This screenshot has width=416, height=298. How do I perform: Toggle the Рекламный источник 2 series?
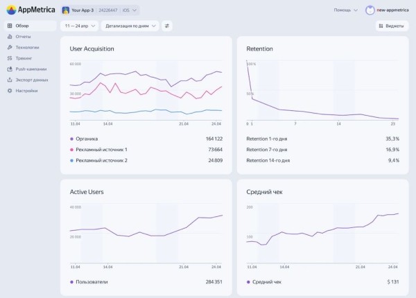[x=101, y=160]
